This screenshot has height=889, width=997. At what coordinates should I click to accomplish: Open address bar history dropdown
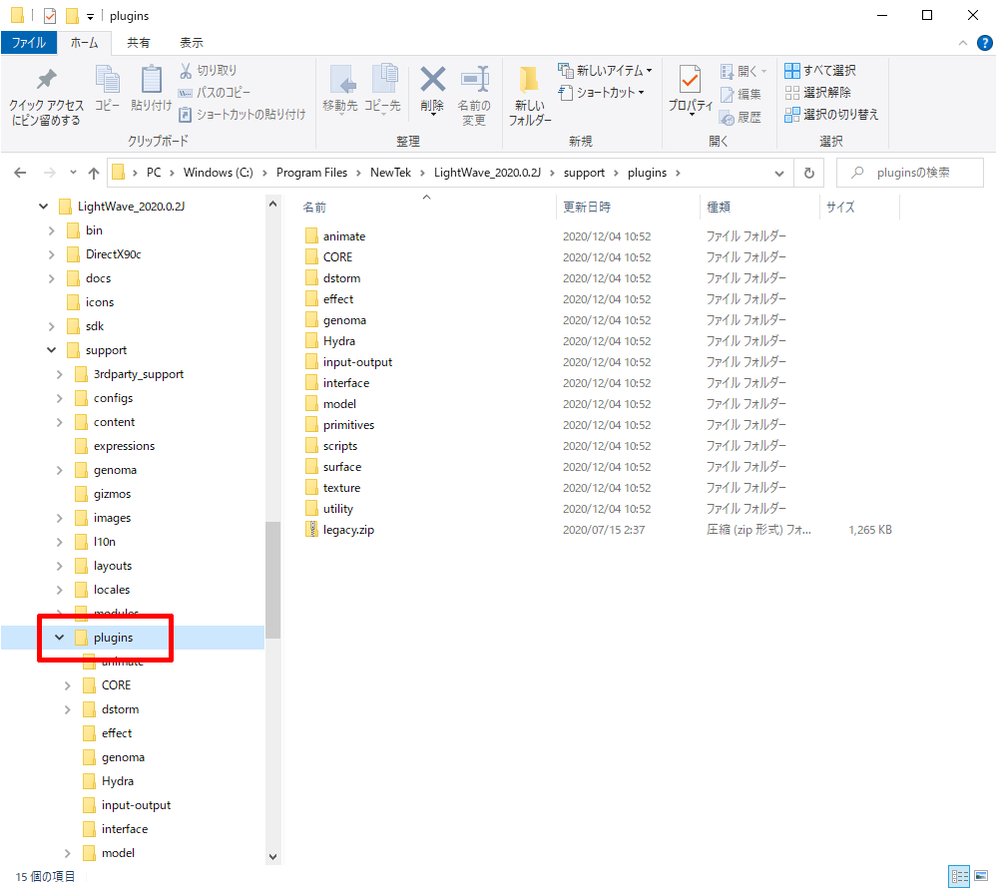coord(778,173)
